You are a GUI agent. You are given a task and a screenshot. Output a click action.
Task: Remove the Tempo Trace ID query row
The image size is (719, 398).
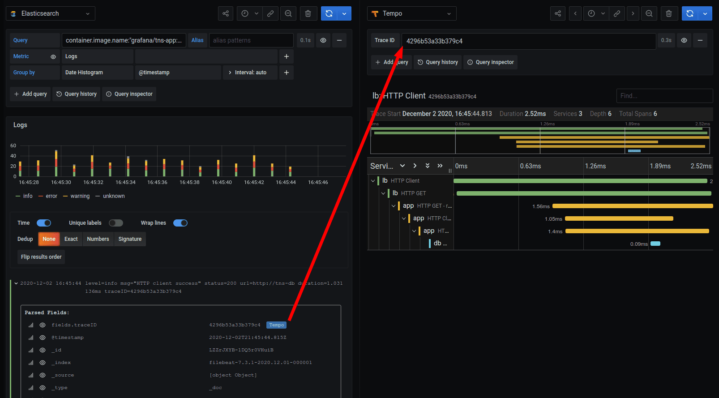tap(700, 40)
